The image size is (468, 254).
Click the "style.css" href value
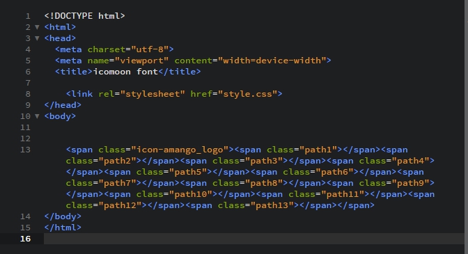(x=247, y=94)
